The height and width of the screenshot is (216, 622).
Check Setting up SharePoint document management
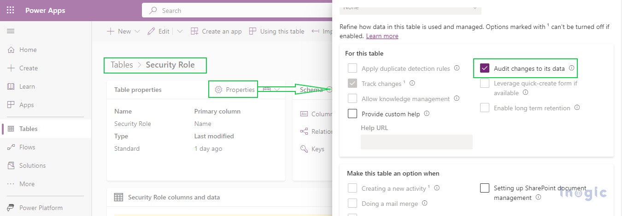485,188
